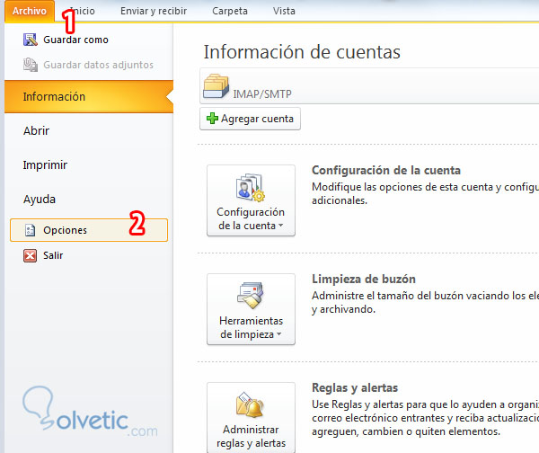
Task: Switch to the Inicio ribbon tab
Action: pyautogui.click(x=82, y=11)
